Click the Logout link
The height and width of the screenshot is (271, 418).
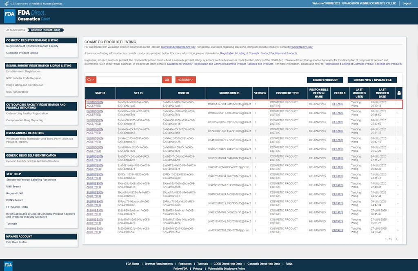(x=407, y=3)
